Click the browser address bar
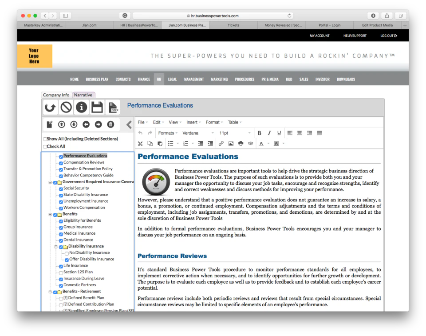426x336 pixels. 213,15
